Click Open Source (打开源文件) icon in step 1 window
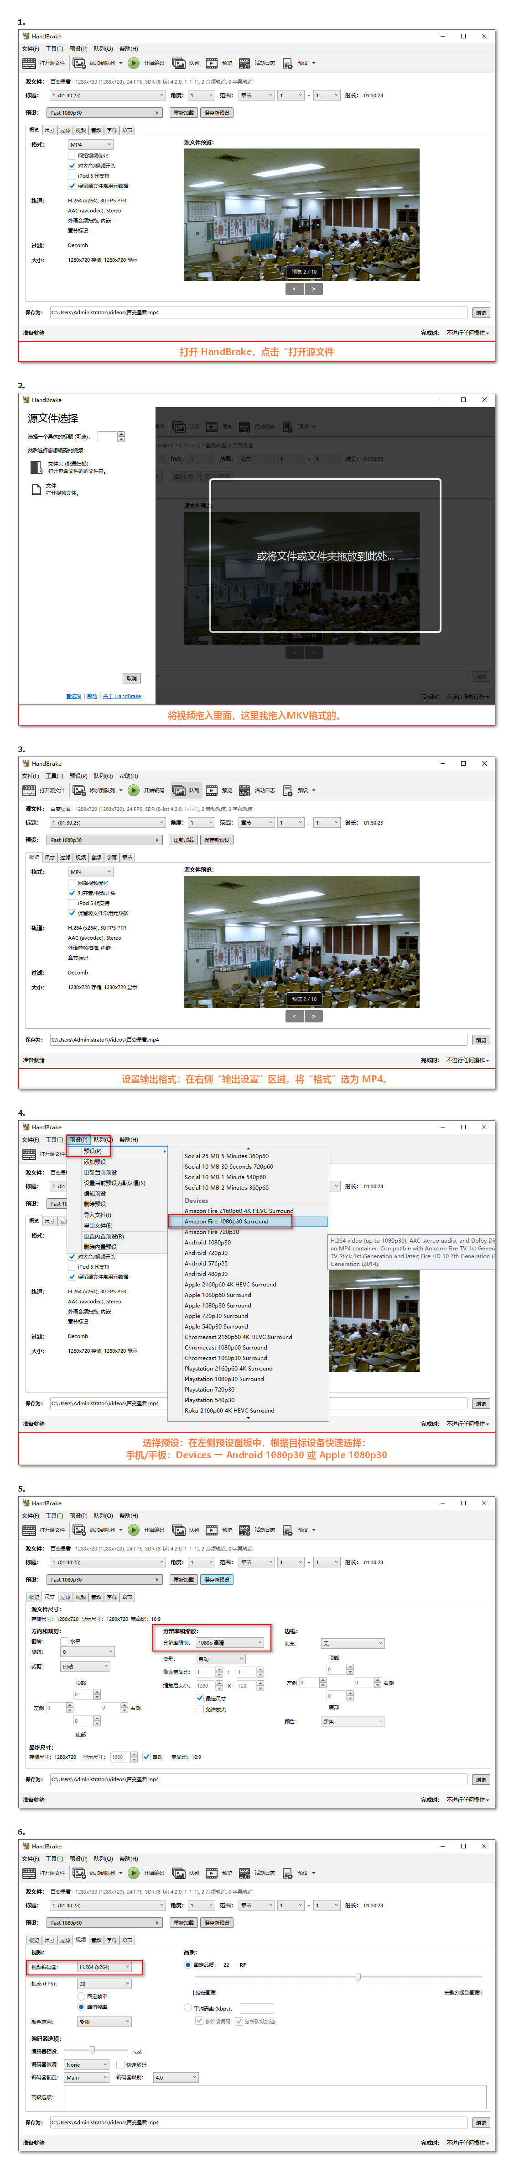Screen dimensions: 514x2170 [x=30, y=63]
